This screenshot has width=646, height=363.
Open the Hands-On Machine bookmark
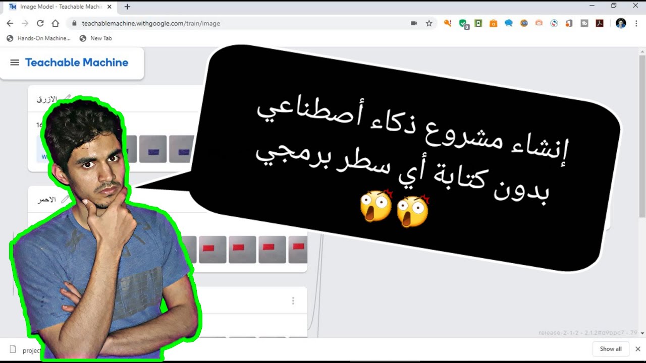[38, 38]
